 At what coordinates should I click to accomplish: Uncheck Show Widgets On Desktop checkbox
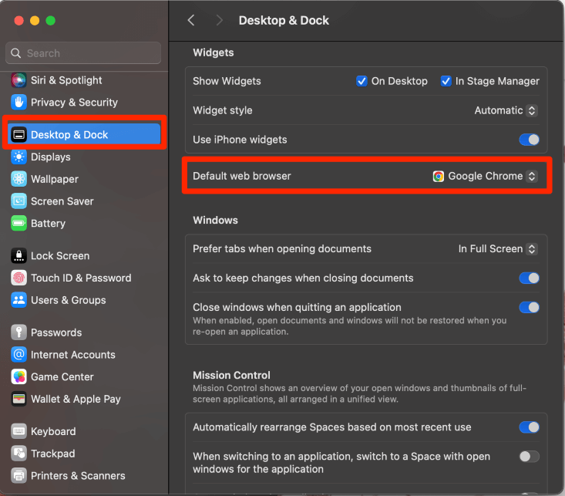[x=362, y=81]
